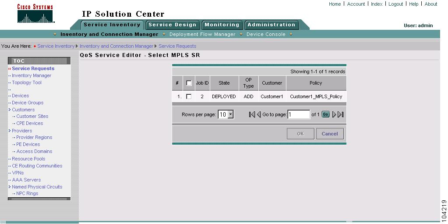Switch to the Service Inventory tab
The width and height of the screenshot is (448, 224).
pyautogui.click(x=112, y=25)
